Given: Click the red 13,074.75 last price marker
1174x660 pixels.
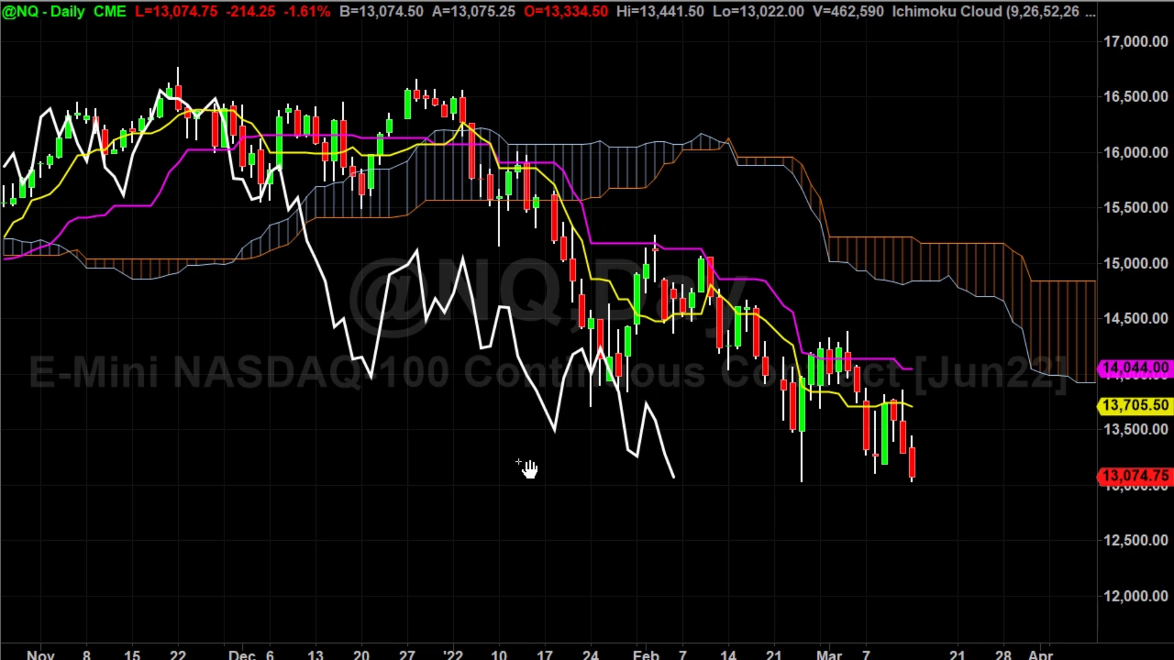Looking at the screenshot, I should tap(1135, 475).
